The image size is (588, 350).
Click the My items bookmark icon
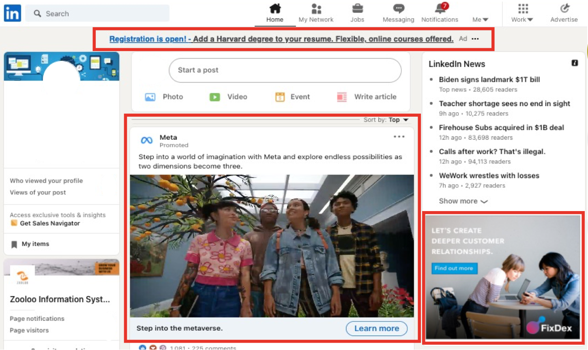(14, 244)
